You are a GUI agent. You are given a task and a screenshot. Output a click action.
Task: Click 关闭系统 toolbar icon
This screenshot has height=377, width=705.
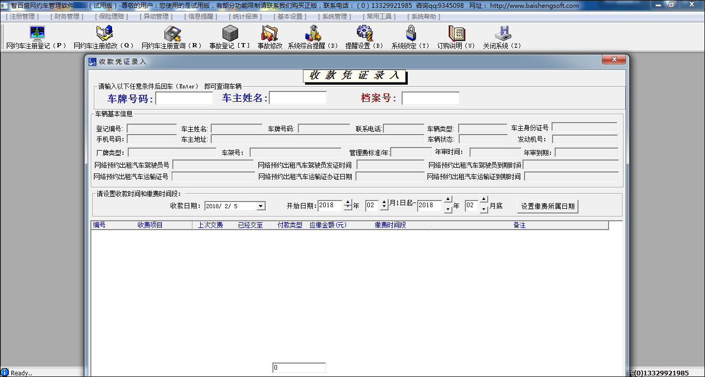(x=502, y=34)
